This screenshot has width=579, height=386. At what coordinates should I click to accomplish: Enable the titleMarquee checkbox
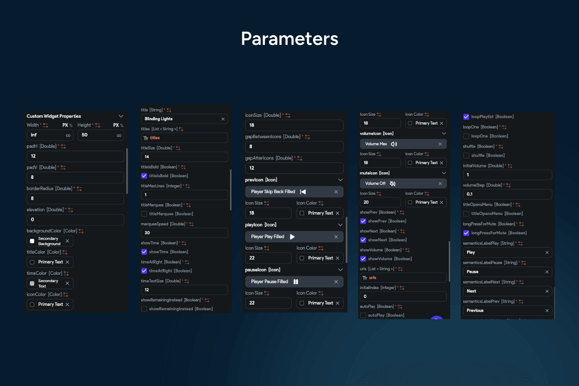pyautogui.click(x=144, y=214)
